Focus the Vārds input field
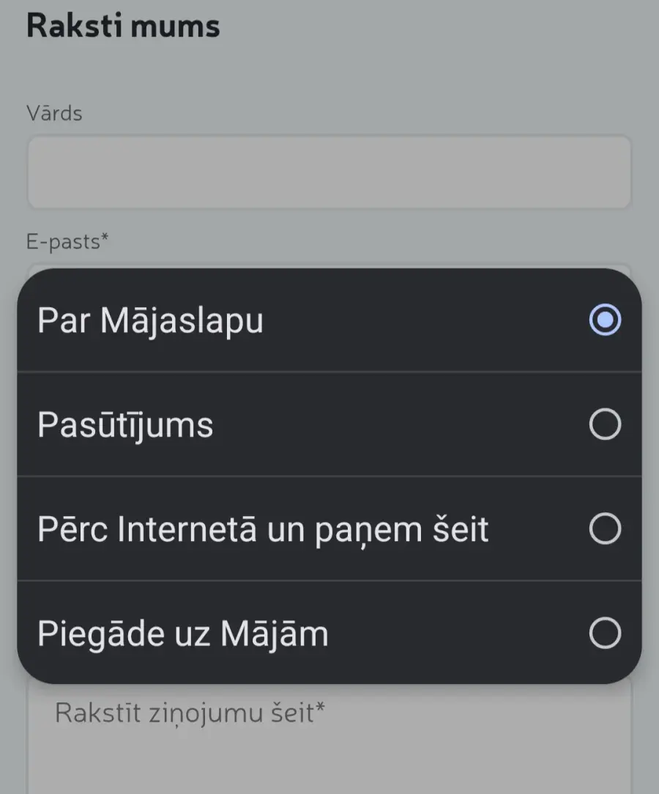This screenshot has width=659, height=794. (x=329, y=172)
